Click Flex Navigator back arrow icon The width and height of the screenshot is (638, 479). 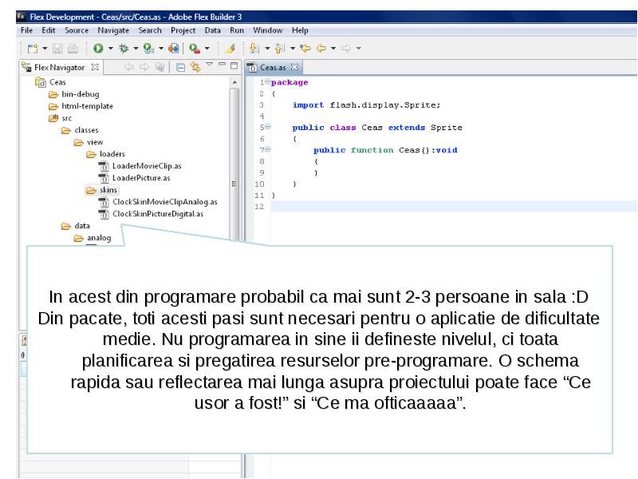[129, 67]
